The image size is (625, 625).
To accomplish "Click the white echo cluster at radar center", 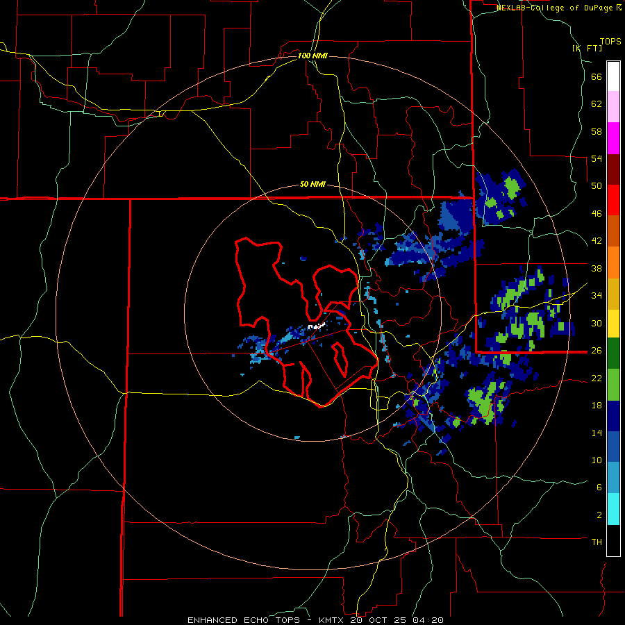I will coord(316,326).
